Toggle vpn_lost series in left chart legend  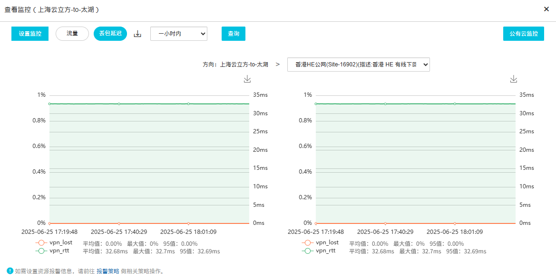tap(54, 242)
